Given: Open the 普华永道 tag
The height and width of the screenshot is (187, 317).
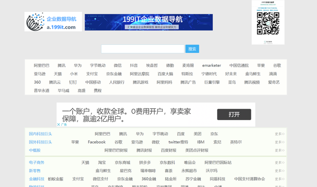Looking at the screenshot, I should pos(42,91).
